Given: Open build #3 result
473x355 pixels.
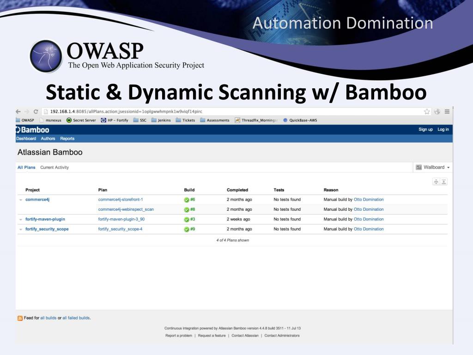Looking at the screenshot, I should [193, 219].
